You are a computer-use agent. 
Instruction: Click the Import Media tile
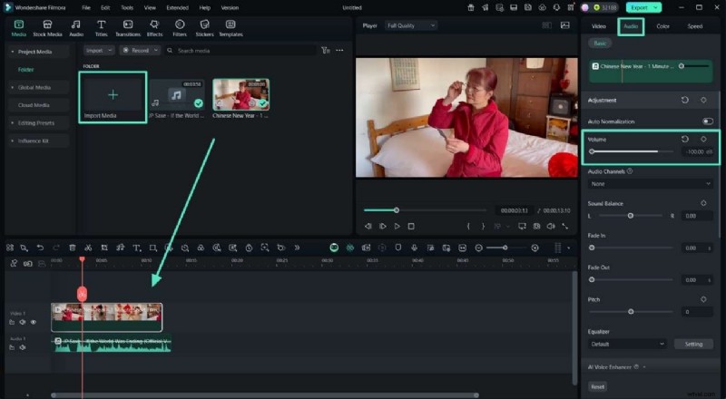113,98
